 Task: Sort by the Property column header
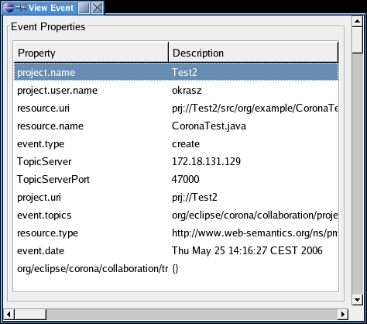(x=91, y=53)
